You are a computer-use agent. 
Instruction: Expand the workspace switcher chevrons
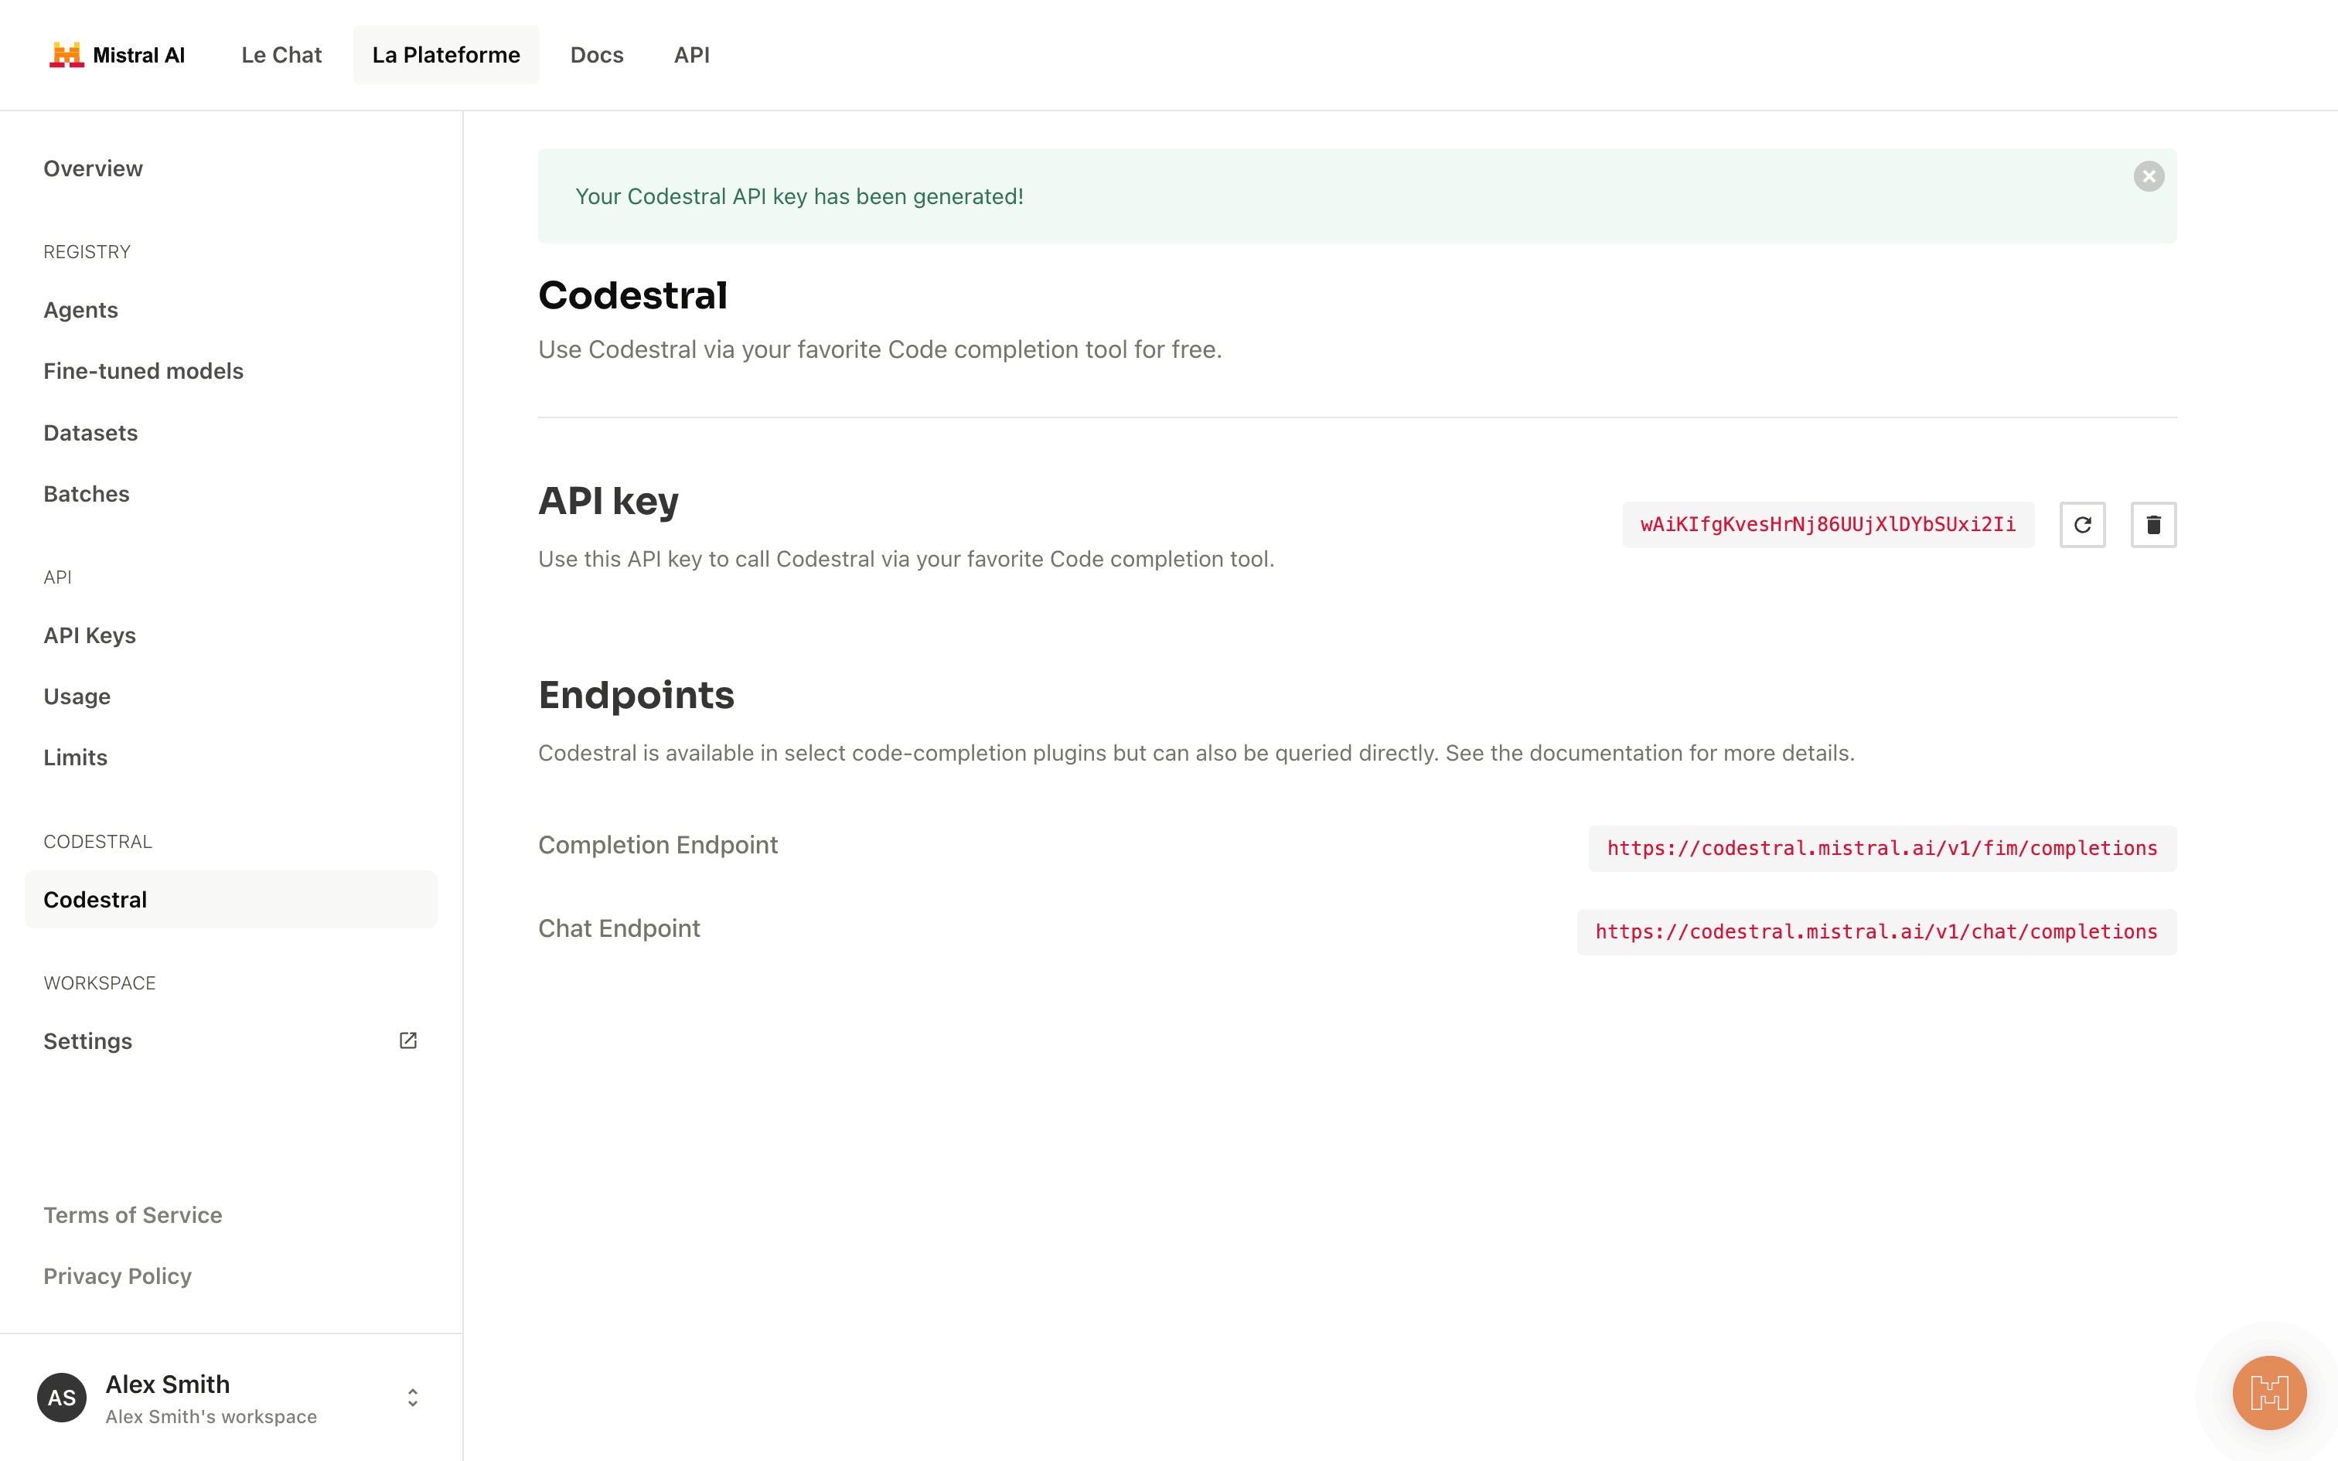point(413,1398)
